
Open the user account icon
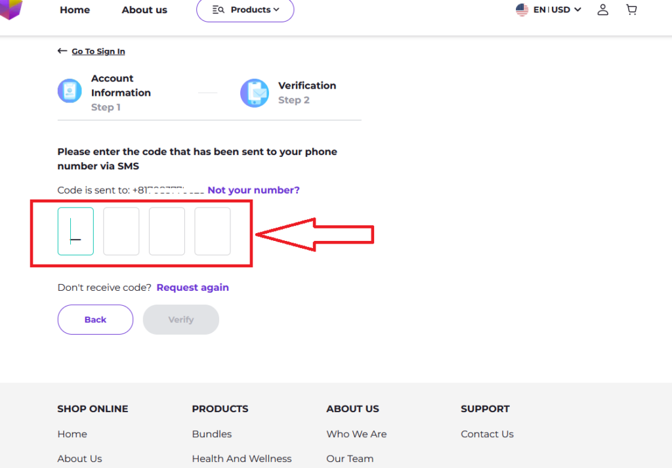602,10
